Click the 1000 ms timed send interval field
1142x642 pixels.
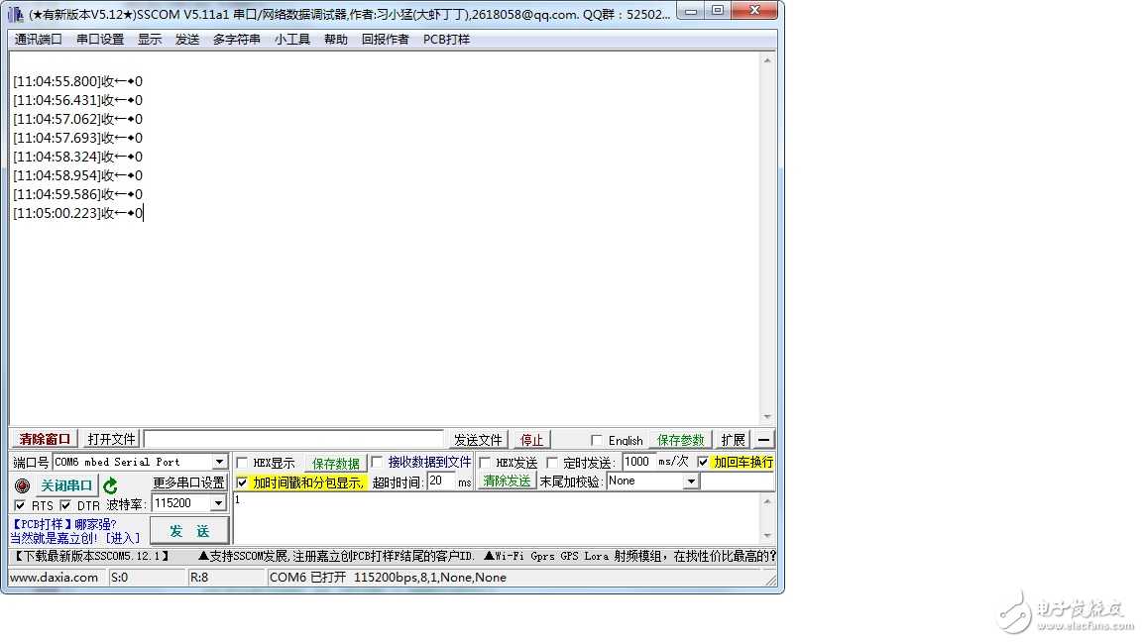coord(638,462)
